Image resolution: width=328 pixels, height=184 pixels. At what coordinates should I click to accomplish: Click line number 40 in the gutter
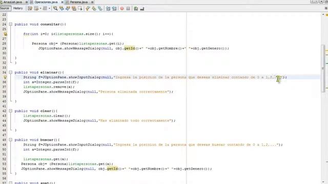[4, 101]
